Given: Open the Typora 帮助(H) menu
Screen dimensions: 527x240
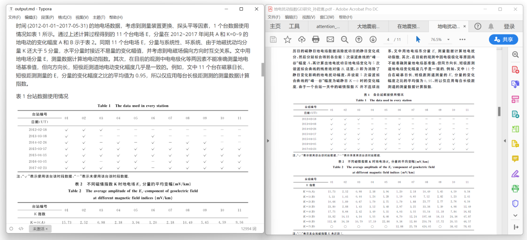Looking at the screenshot, I should point(116,18).
